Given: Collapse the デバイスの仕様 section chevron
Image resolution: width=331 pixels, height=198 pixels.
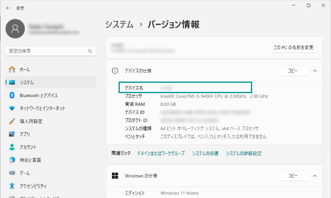Looking at the screenshot, I should pos(315,71).
